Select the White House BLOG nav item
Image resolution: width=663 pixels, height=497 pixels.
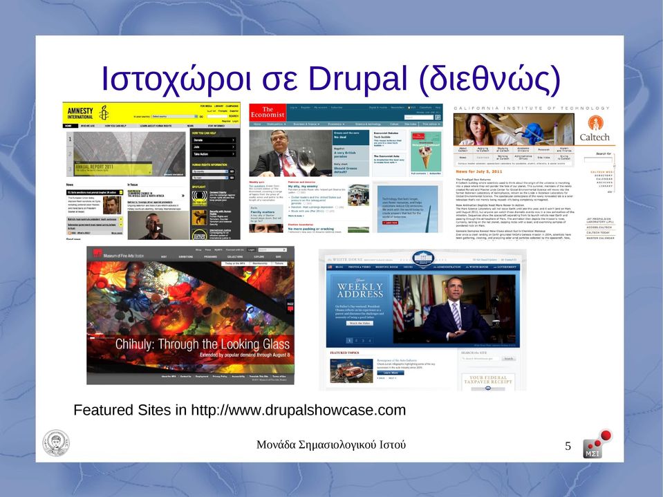tap(339, 267)
